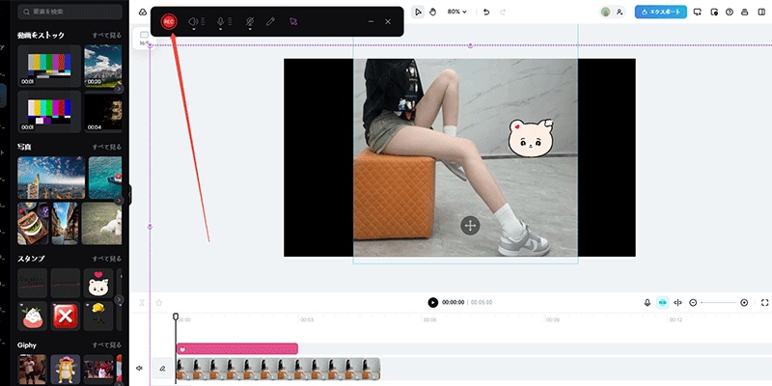Collapse the left elements panel handle
This screenshot has height=386, width=772.
[130, 195]
